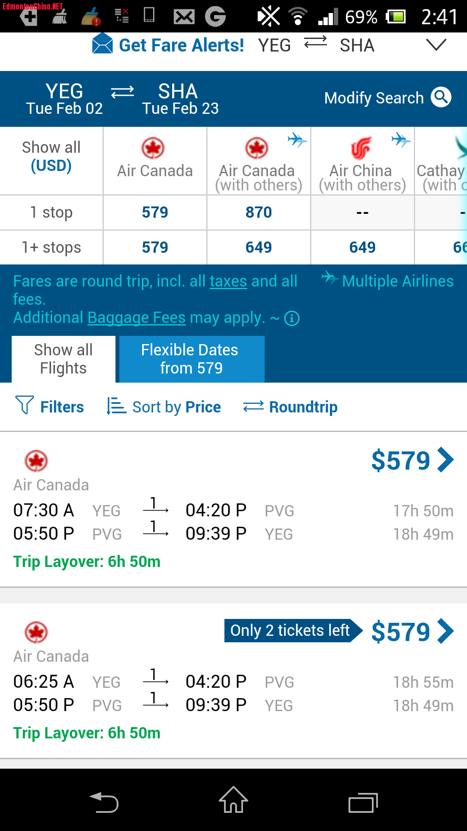Viewport: 467px width, 831px height.
Task: Toggle the Roundtrip trip type
Action: pos(290,407)
